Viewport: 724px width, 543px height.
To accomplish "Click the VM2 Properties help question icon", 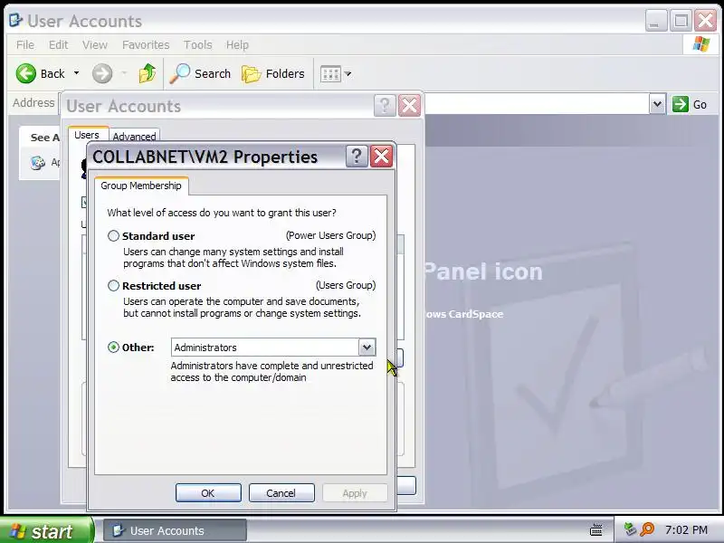I will [x=357, y=156].
